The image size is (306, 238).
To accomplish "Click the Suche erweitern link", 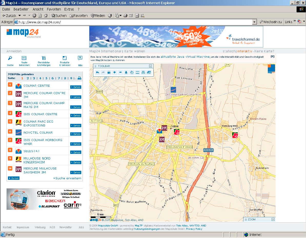I will click(68, 178).
